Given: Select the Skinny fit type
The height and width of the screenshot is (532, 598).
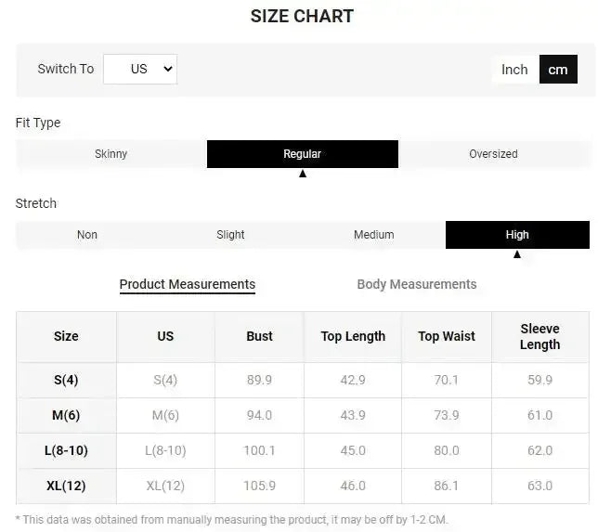Looking at the screenshot, I should pos(111,154).
